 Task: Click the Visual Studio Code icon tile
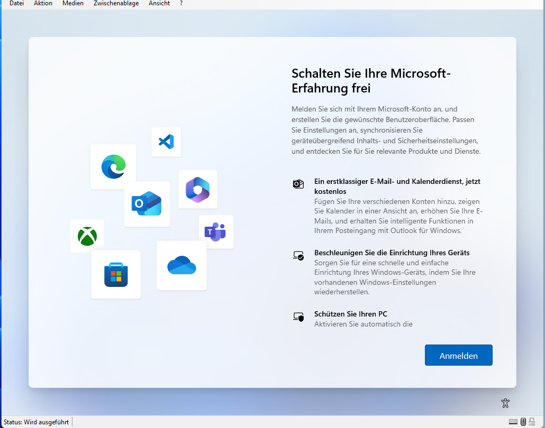tap(167, 142)
